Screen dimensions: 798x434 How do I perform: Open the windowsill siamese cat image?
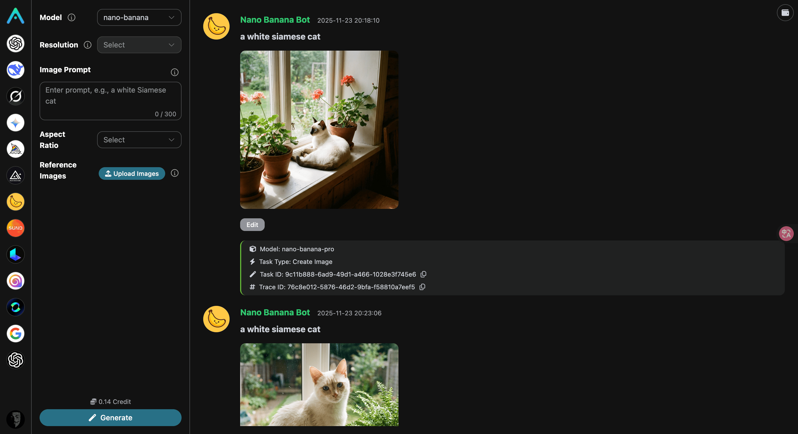point(319,130)
